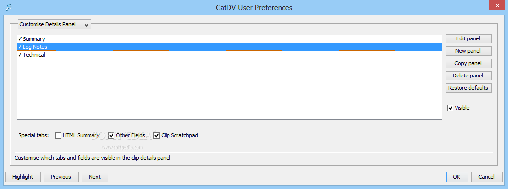Go to the Next preferences page
This screenshot has width=508, height=189.
pos(95,177)
